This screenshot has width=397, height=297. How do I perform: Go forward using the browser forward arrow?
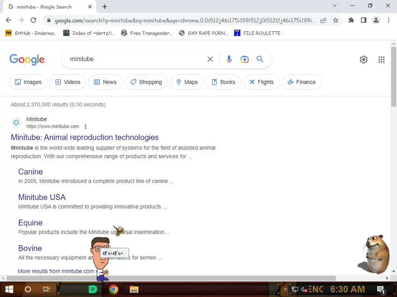coord(21,20)
